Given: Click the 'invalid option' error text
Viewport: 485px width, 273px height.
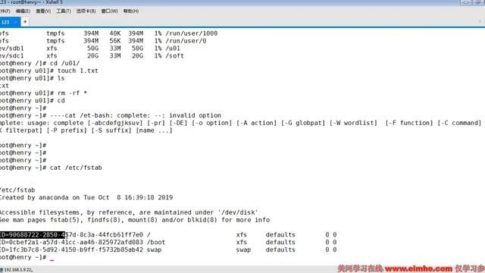Looking at the screenshot, I should (x=195, y=115).
